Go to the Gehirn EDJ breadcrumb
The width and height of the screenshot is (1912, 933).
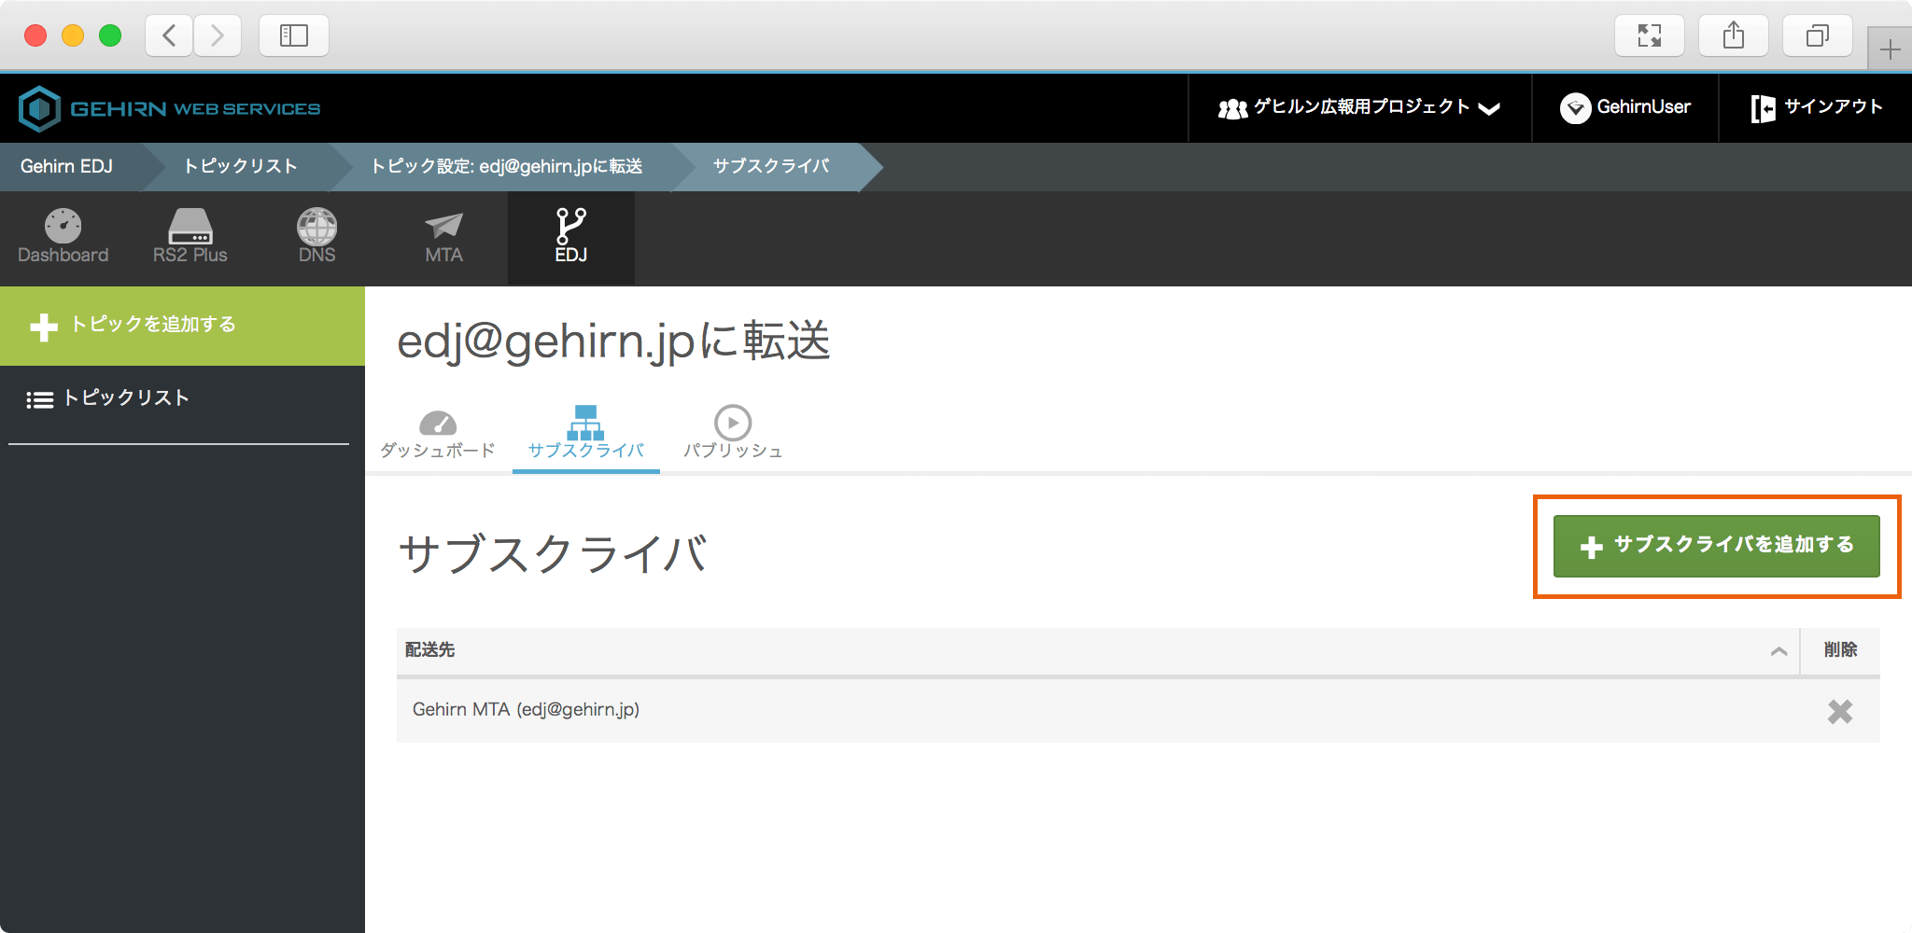tap(67, 167)
